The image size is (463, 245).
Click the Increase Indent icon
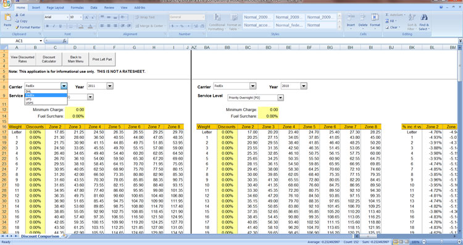(x=130, y=26)
